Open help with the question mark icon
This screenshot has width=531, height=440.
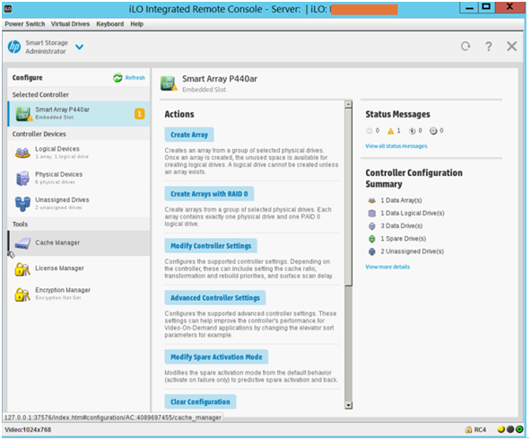488,47
